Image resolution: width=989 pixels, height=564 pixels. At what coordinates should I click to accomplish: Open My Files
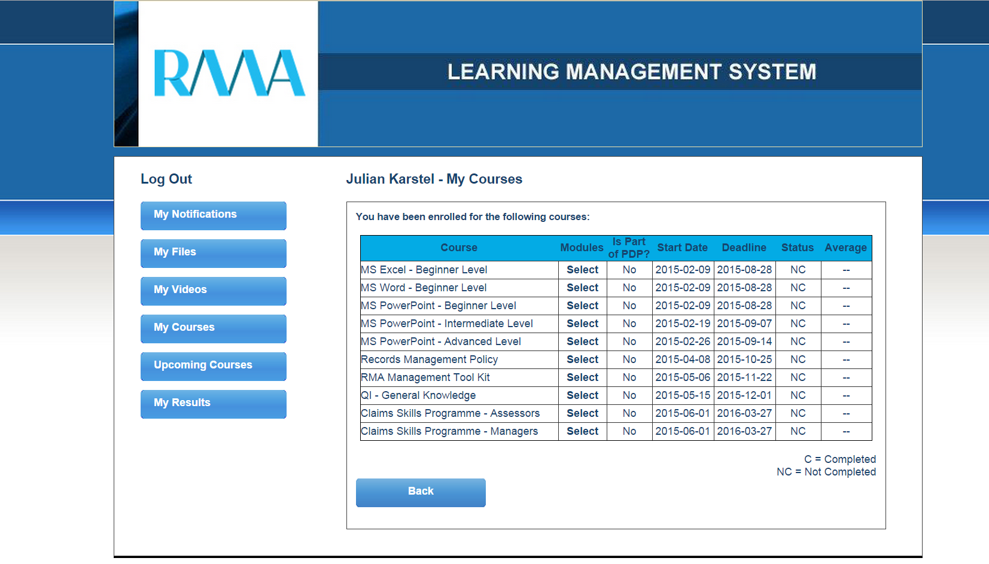pyautogui.click(x=214, y=253)
